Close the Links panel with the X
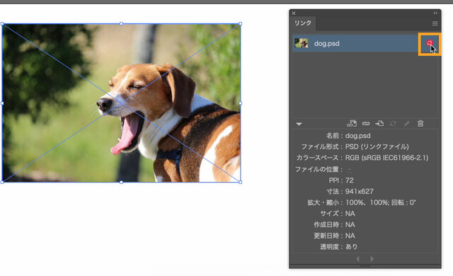453x276 pixels. [x=294, y=13]
